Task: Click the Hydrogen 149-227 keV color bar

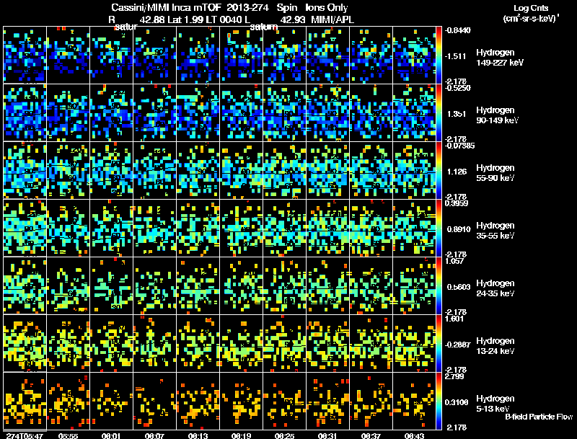Action: coord(439,56)
